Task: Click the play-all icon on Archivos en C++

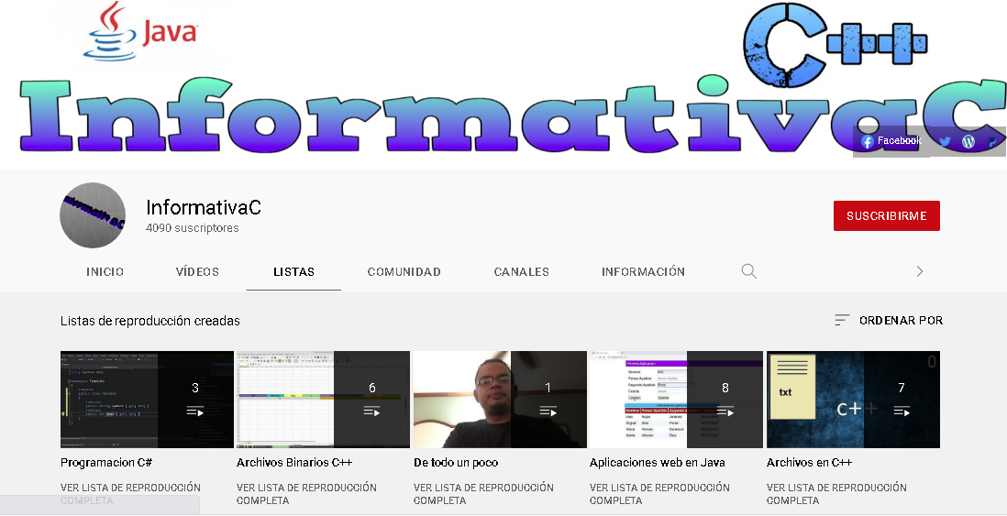Action: tap(902, 412)
